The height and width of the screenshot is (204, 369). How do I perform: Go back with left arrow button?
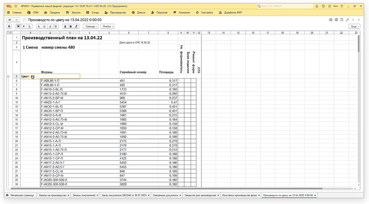pyautogui.click(x=10, y=20)
